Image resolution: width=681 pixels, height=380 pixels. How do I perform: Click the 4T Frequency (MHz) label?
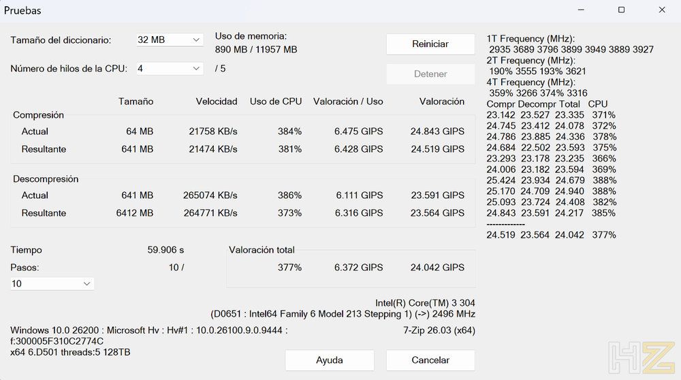pos(530,82)
